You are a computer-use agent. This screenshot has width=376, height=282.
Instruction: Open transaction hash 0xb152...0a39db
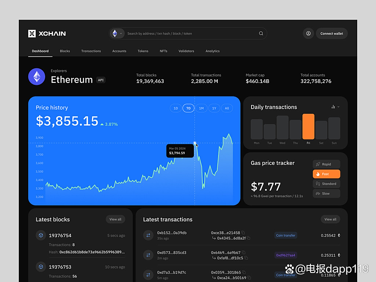point(172,232)
